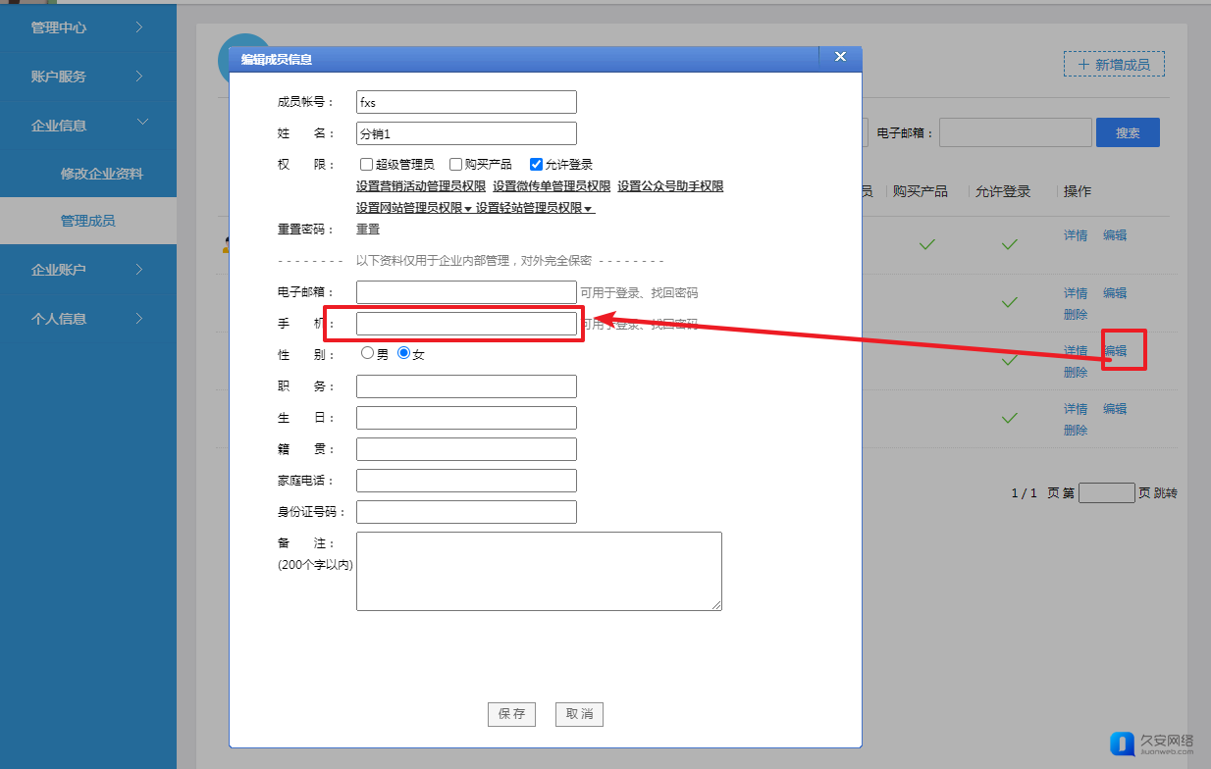Click the 搜索 button
The height and width of the screenshot is (769, 1211).
coord(1128,132)
